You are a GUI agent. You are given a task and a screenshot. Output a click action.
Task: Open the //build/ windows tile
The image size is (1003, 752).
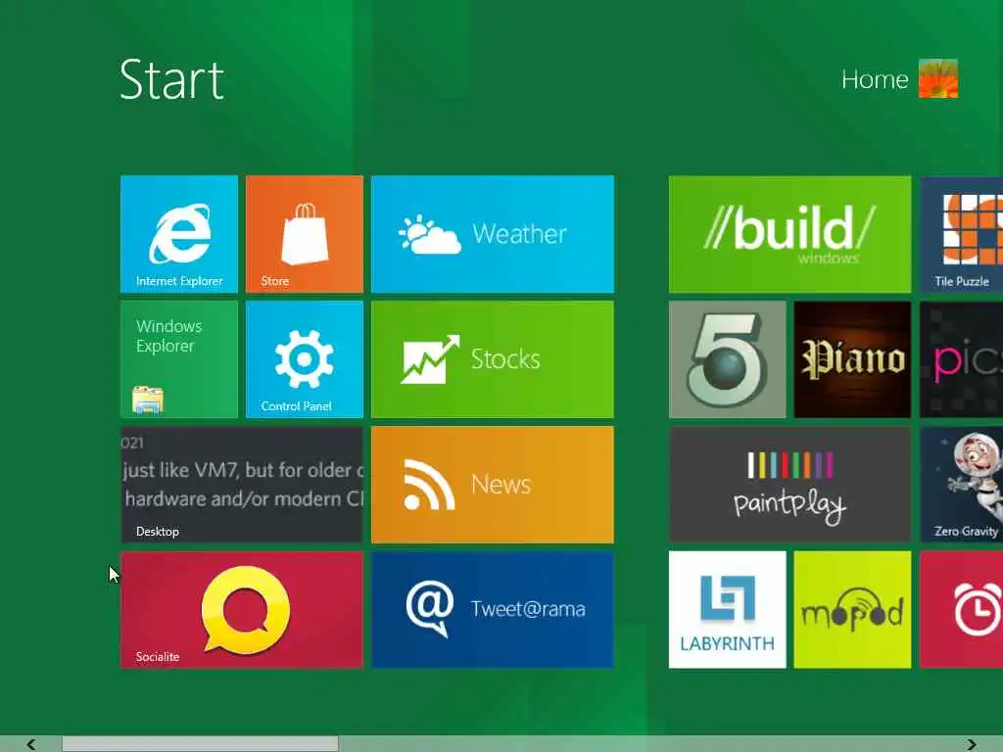coord(790,234)
